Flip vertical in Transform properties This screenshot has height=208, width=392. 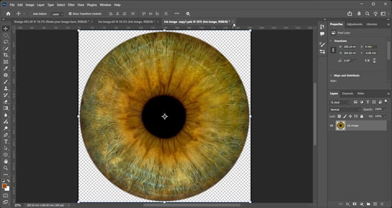pyautogui.click(x=374, y=60)
